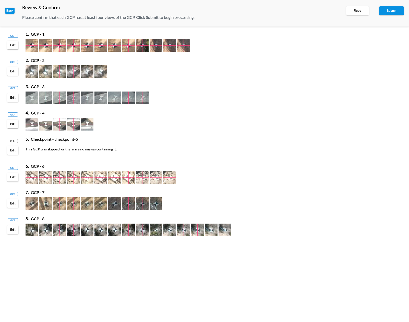Select the last GCP - 4 thumbnail
Viewport: 409px width, 322px height.
[x=87, y=124]
